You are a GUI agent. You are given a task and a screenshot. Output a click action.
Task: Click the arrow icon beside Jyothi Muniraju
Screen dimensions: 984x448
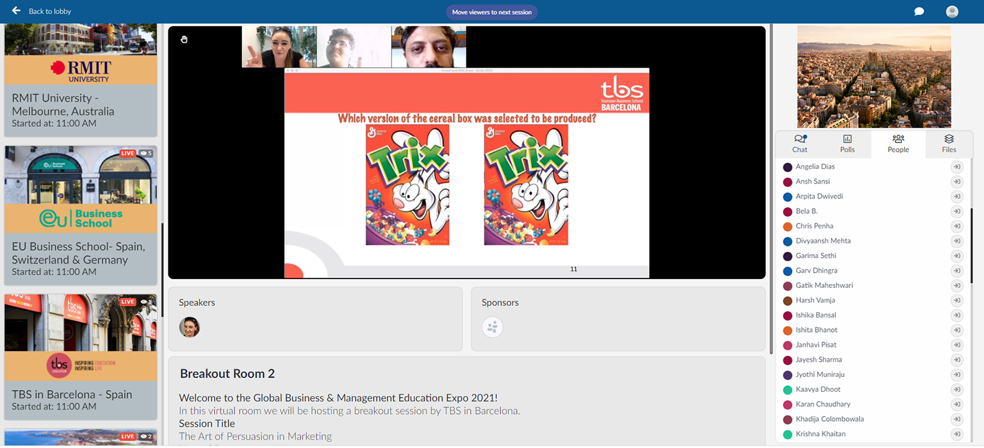coord(956,374)
